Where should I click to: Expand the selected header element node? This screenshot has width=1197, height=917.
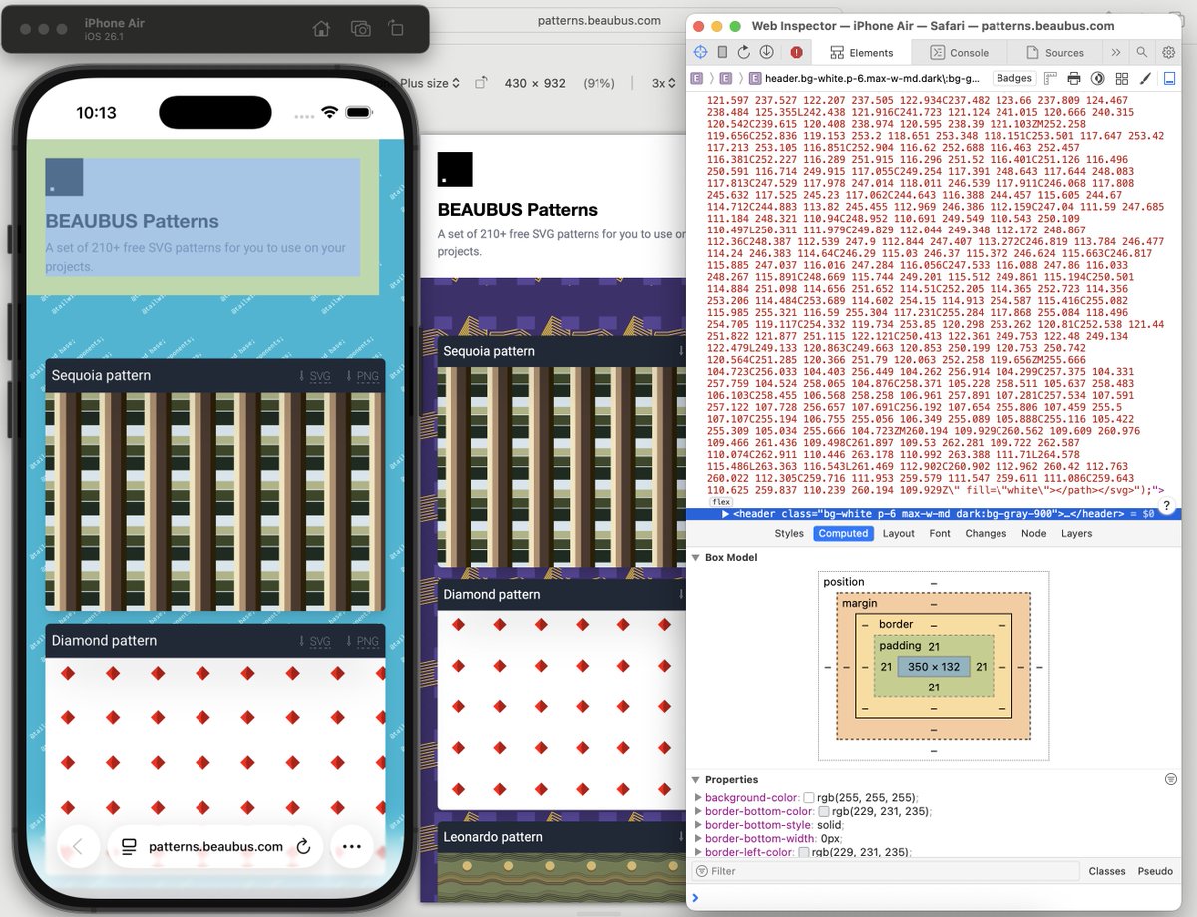726,513
